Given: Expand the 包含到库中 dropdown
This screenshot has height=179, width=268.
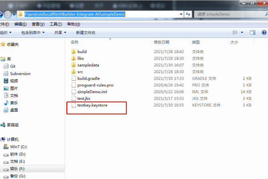Looking at the screenshot, I should point(33,32).
